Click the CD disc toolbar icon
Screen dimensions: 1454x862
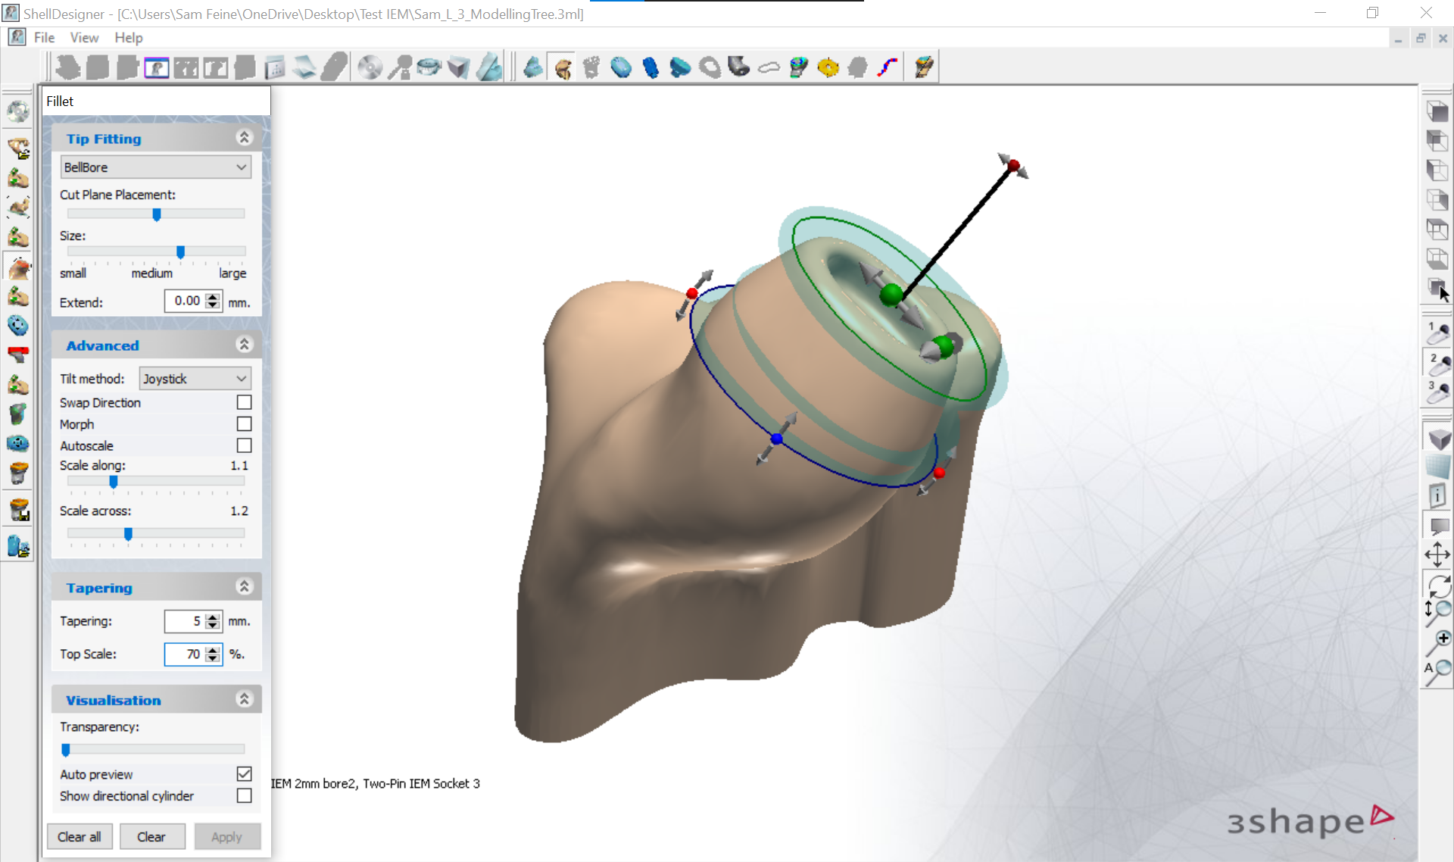coord(370,67)
